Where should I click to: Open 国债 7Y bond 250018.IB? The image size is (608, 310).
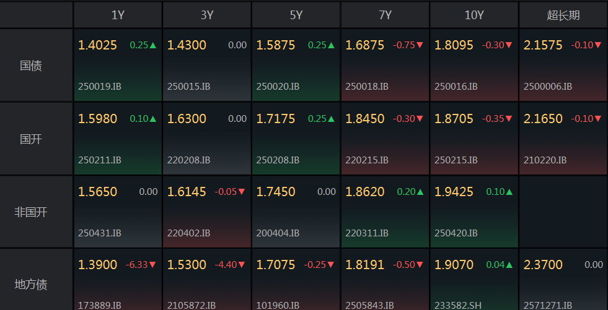(x=367, y=87)
